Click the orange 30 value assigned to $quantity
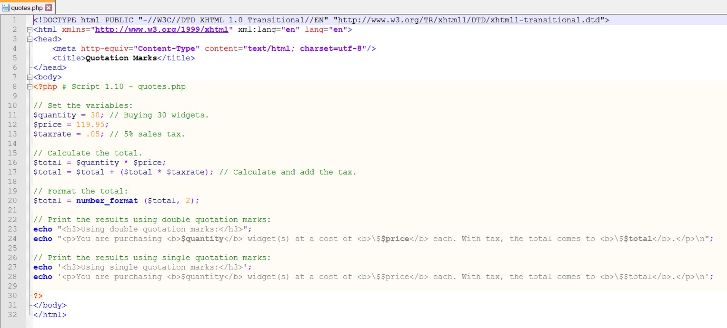727x328 pixels. (95, 115)
